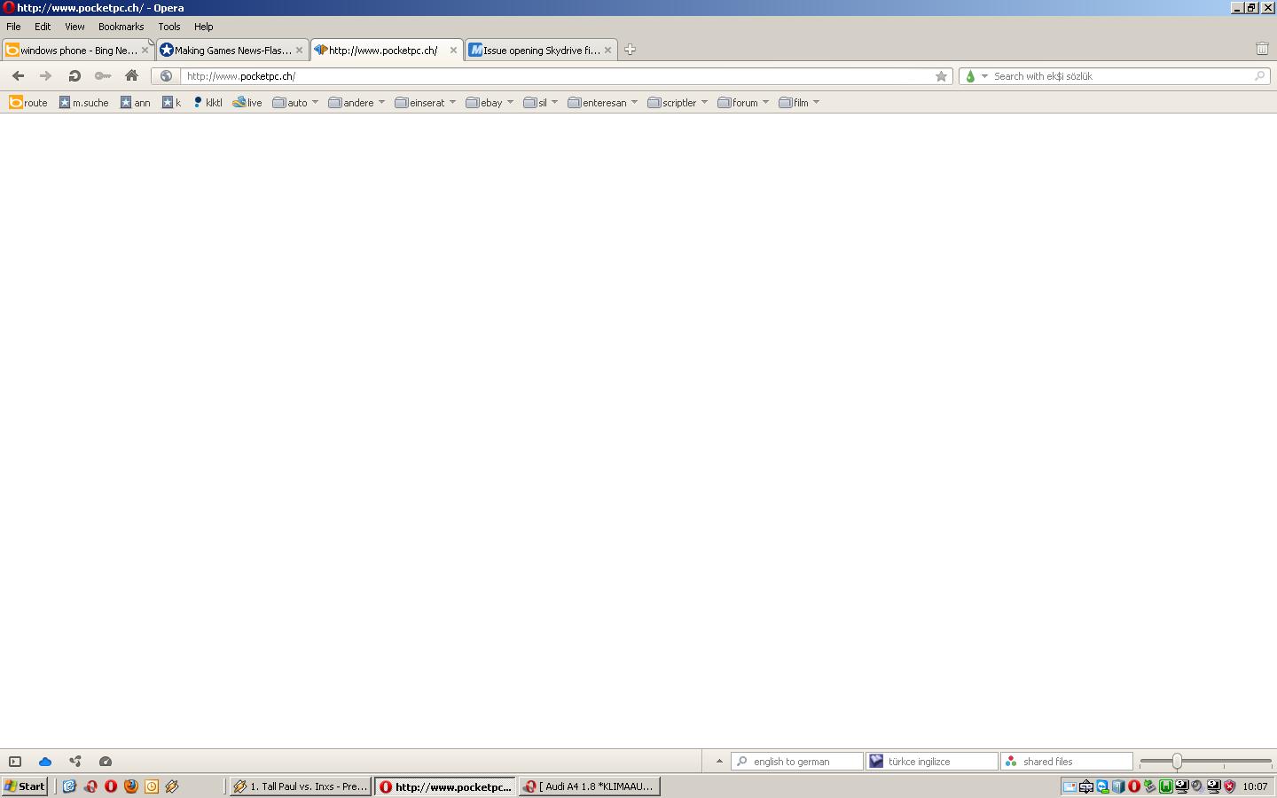Go to the Home page icon
The width and height of the screenshot is (1277, 798).
(x=131, y=76)
